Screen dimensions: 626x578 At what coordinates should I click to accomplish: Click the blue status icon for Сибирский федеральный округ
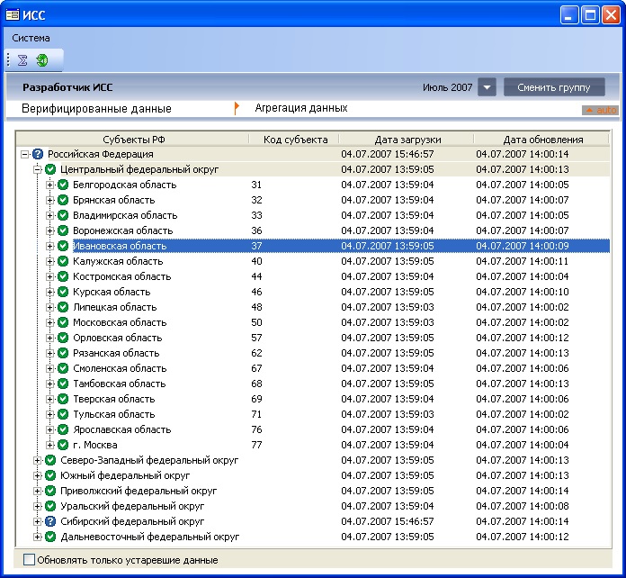click(x=50, y=521)
